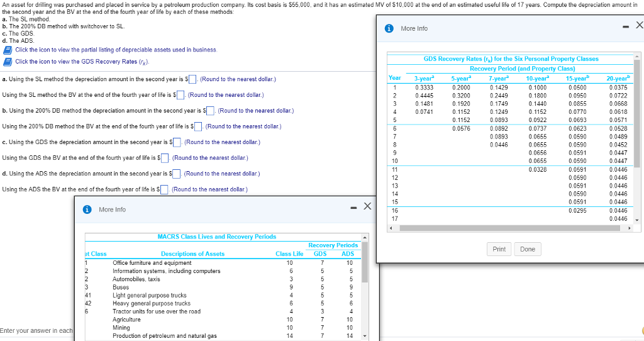Click info icon in GDS More Info window
This screenshot has height=341, width=644.
point(389,28)
